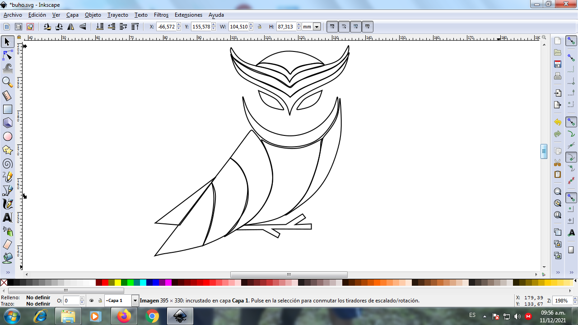Toggle snap to text baseline
The width and height of the screenshot is (578, 325).
click(x=571, y=232)
